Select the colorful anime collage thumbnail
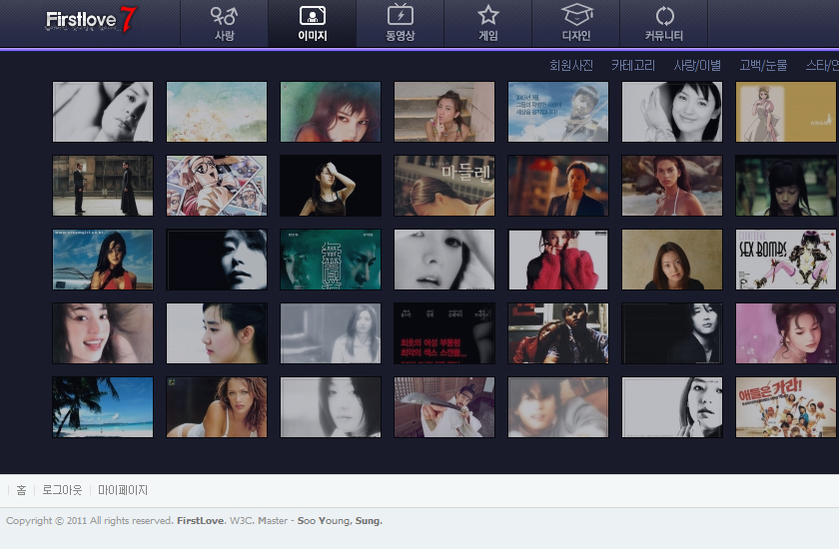 (x=217, y=186)
